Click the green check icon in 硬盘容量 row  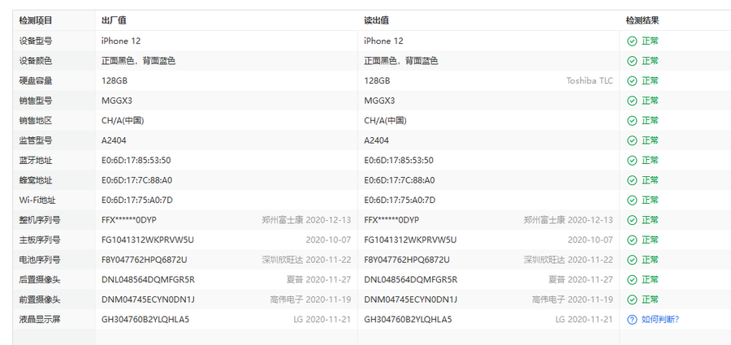coord(632,80)
